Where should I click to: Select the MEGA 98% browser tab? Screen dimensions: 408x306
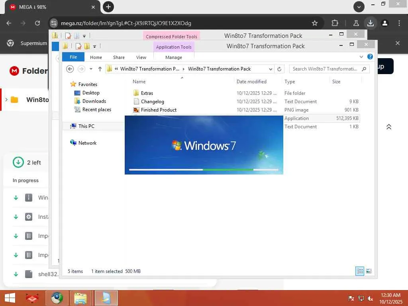point(52,7)
